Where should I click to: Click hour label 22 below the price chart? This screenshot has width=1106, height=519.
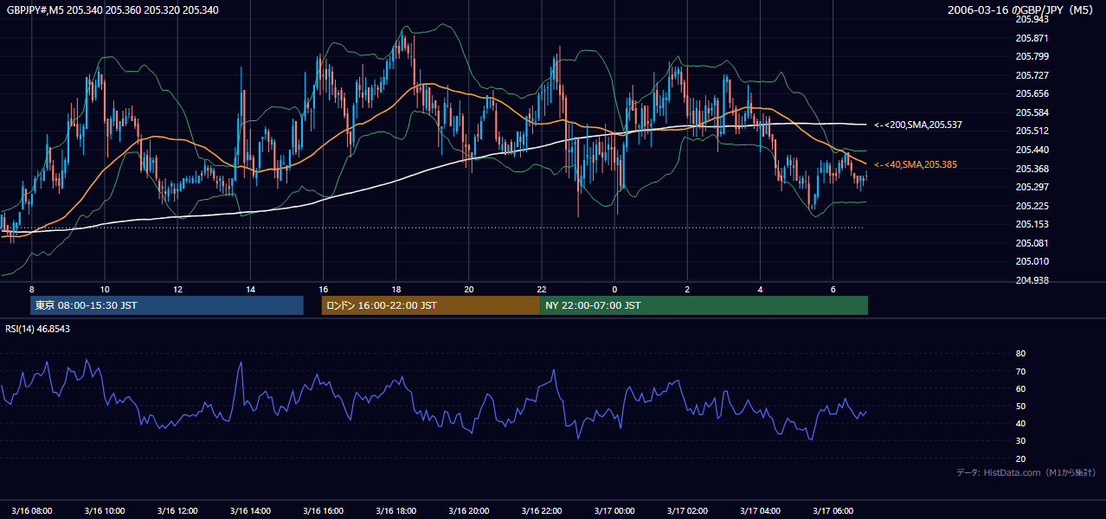(541, 289)
